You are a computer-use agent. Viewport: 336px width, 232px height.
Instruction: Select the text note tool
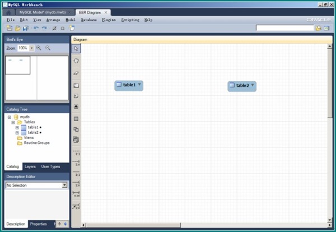(x=76, y=96)
